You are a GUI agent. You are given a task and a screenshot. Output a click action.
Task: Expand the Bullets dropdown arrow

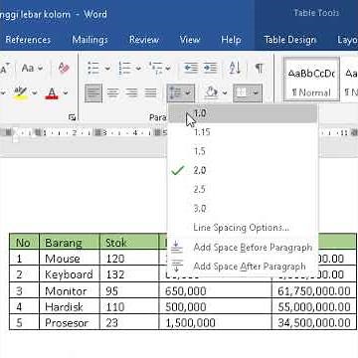pos(107,69)
